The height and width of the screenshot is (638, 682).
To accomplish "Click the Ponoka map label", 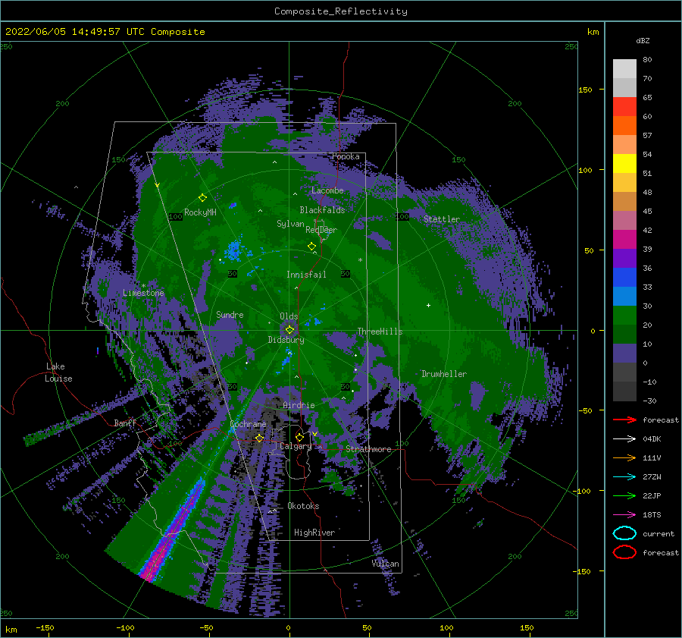I will (346, 156).
